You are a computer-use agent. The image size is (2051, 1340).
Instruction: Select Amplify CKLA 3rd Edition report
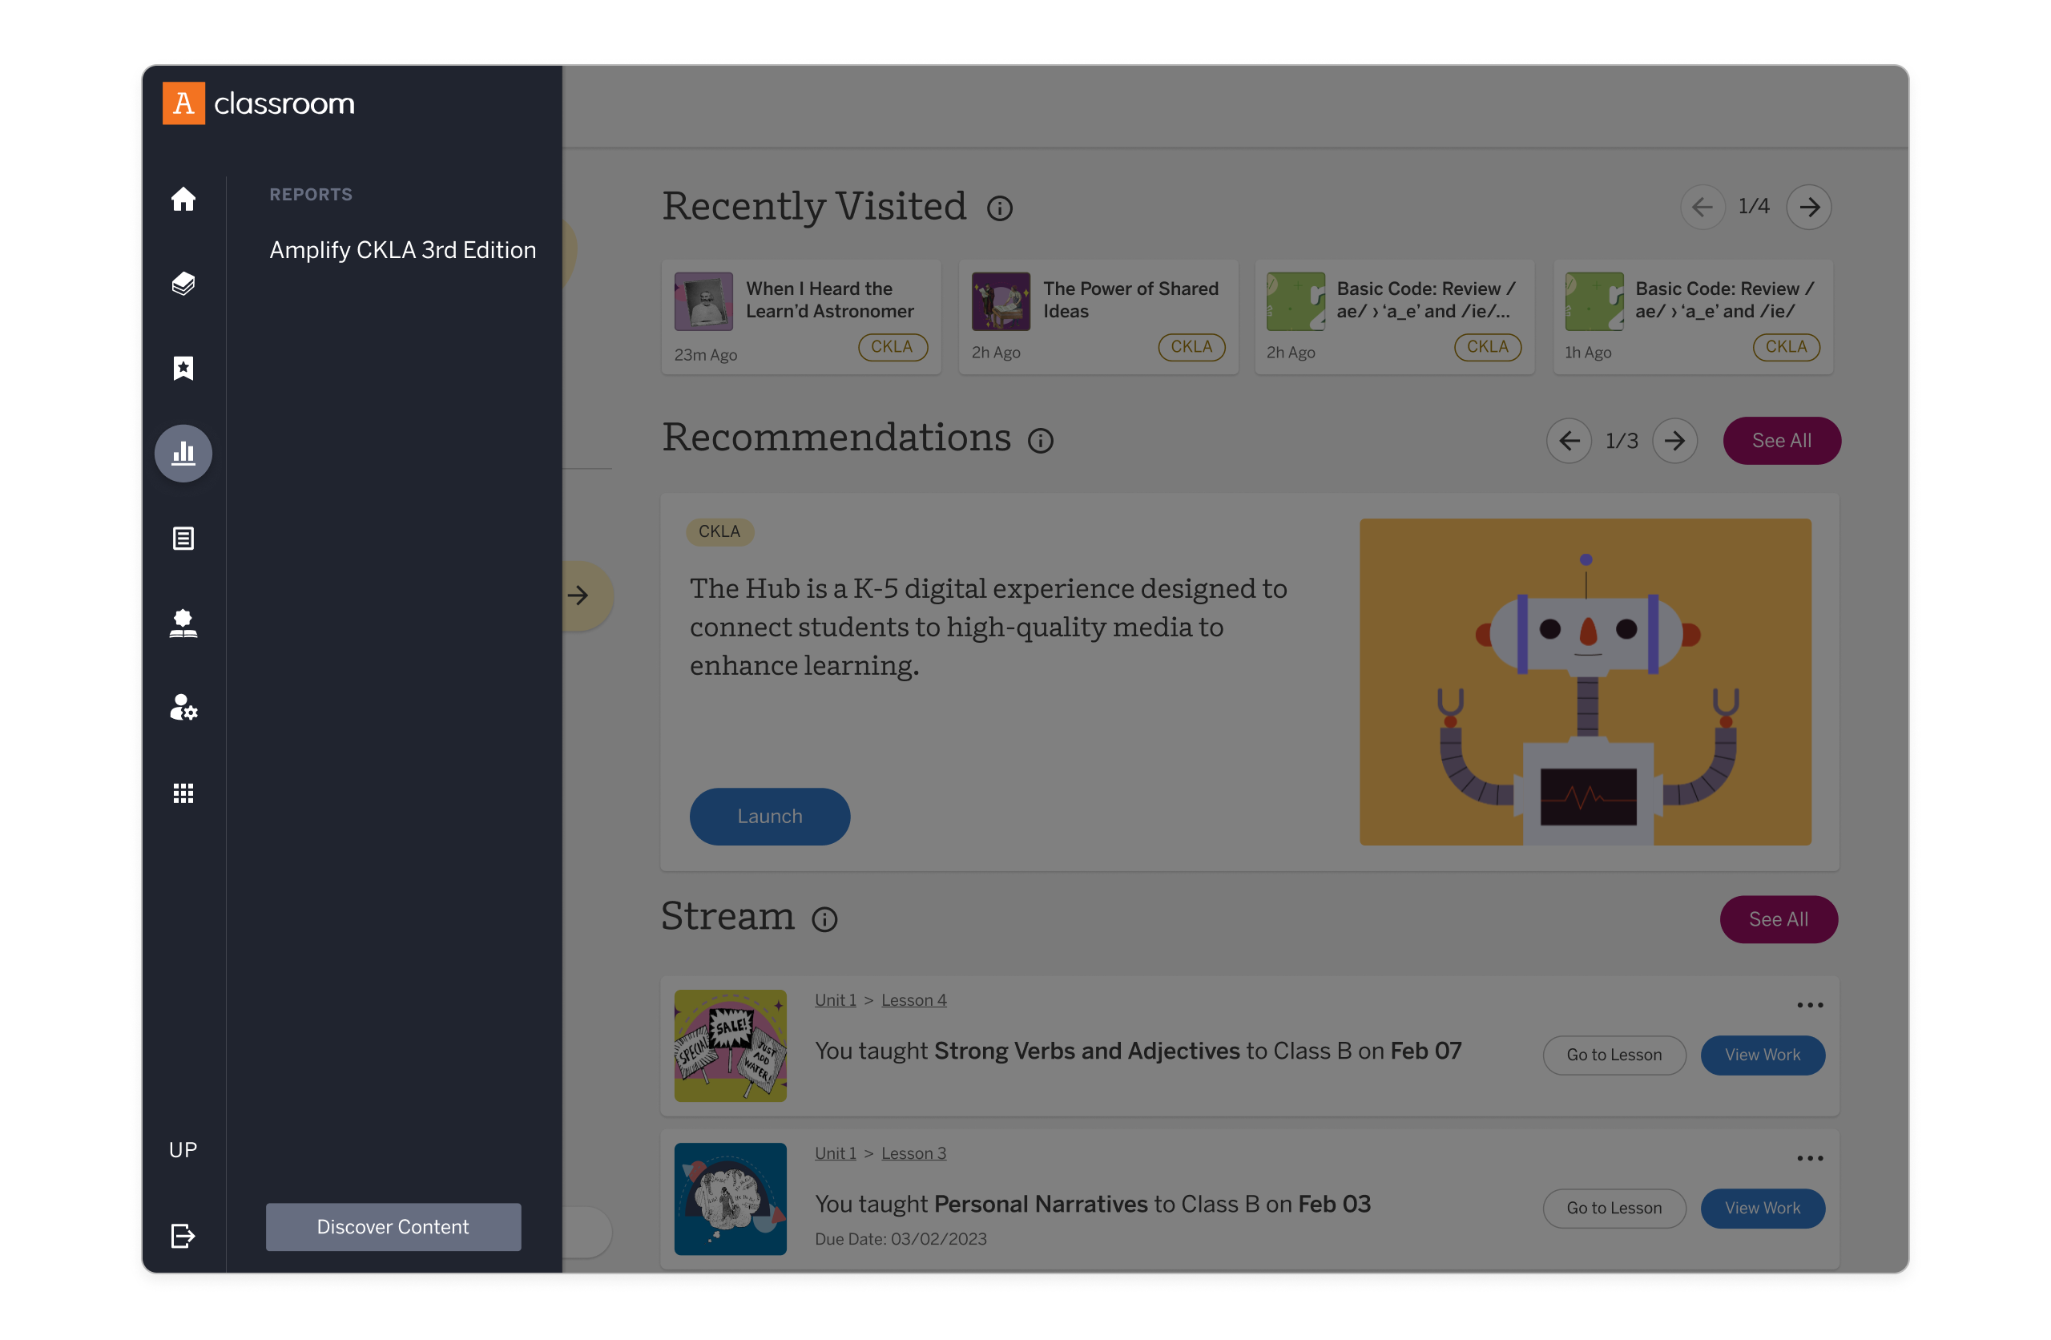coord(402,250)
